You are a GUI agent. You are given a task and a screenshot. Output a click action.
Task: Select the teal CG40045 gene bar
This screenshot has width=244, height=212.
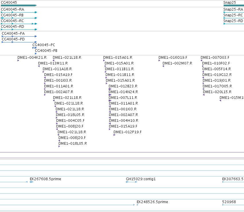19,5
